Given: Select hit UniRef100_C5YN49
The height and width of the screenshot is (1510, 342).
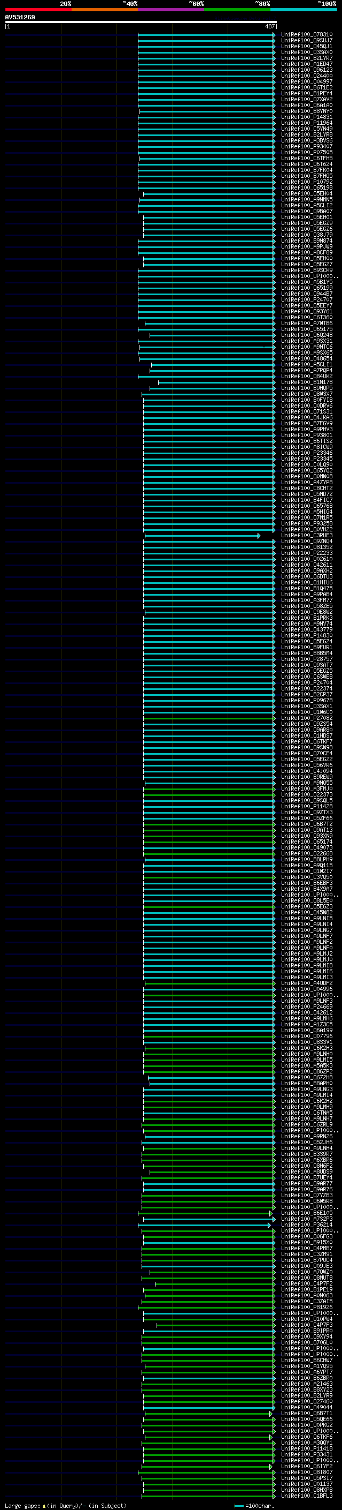Looking at the screenshot, I should (307, 129).
